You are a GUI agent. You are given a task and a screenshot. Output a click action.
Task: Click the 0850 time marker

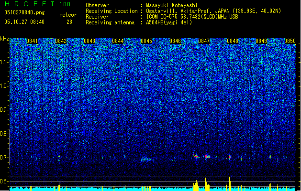click(290, 41)
